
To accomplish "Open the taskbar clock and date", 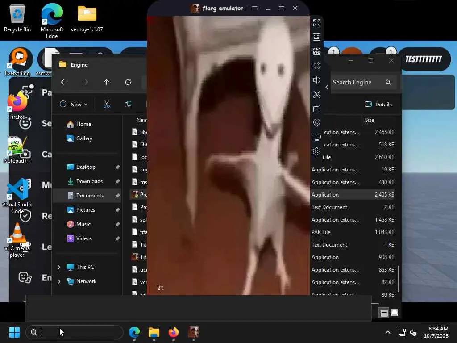I will pyautogui.click(x=436, y=332).
